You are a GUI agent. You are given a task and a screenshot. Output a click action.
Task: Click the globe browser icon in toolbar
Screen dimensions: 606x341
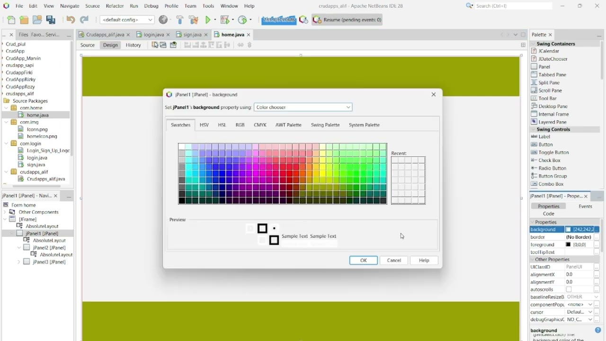point(163,20)
